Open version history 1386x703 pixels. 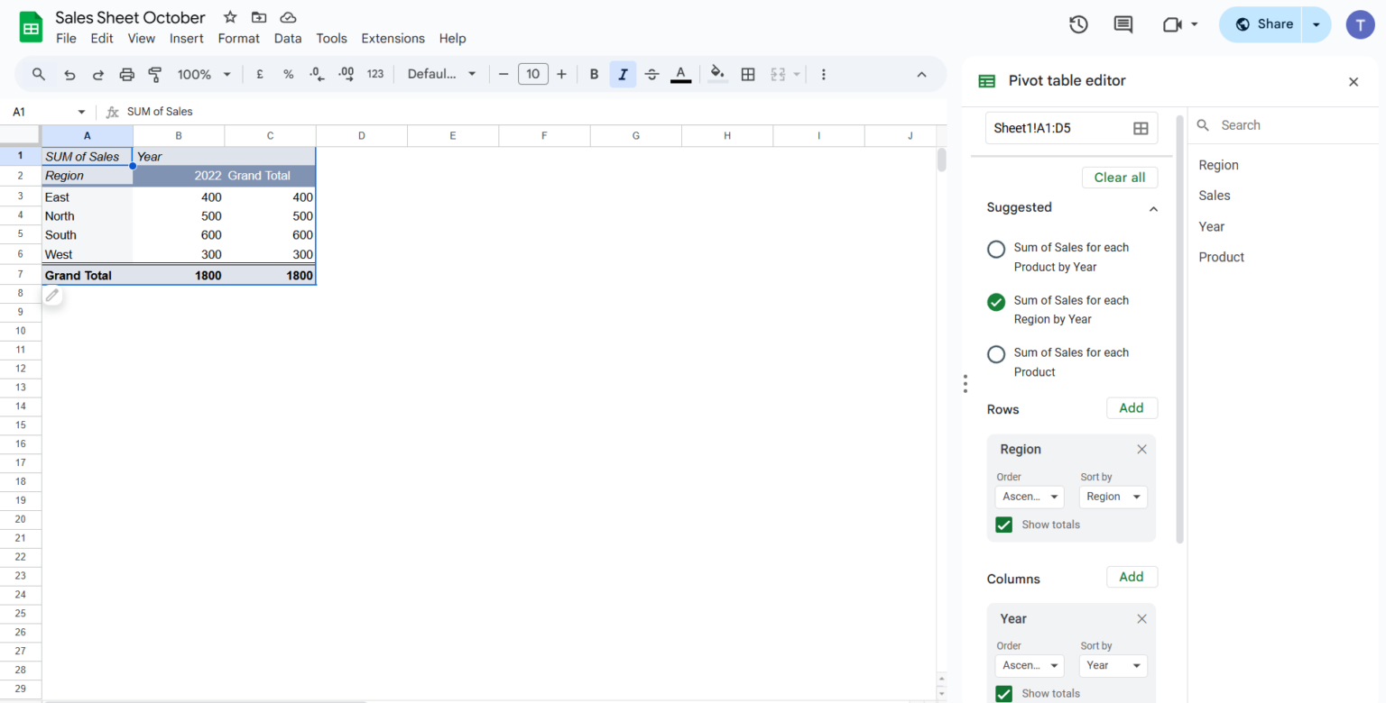click(1077, 24)
